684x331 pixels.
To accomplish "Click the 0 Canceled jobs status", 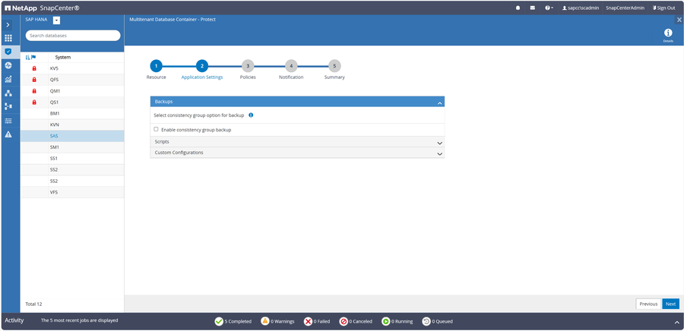I will (x=356, y=321).
